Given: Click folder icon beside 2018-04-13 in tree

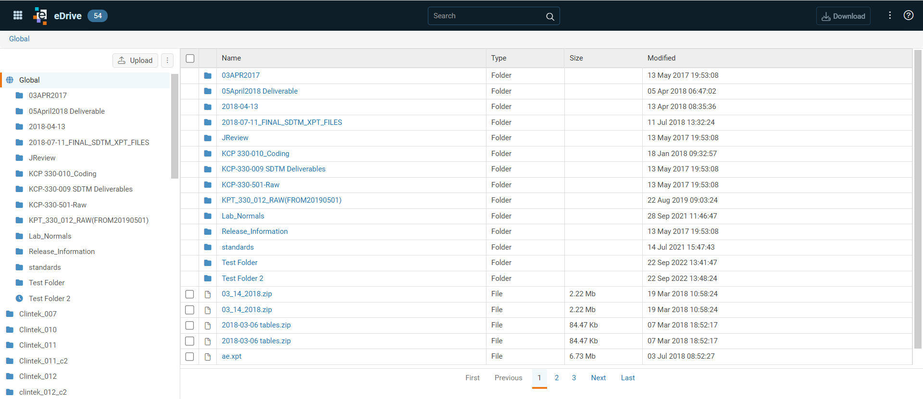Looking at the screenshot, I should (x=19, y=127).
